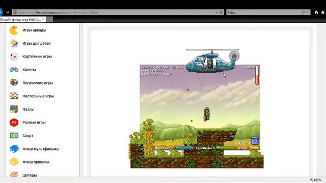The height and width of the screenshot is (183, 326).
Task: Click the soldier character in the game
Action: coord(206,114)
